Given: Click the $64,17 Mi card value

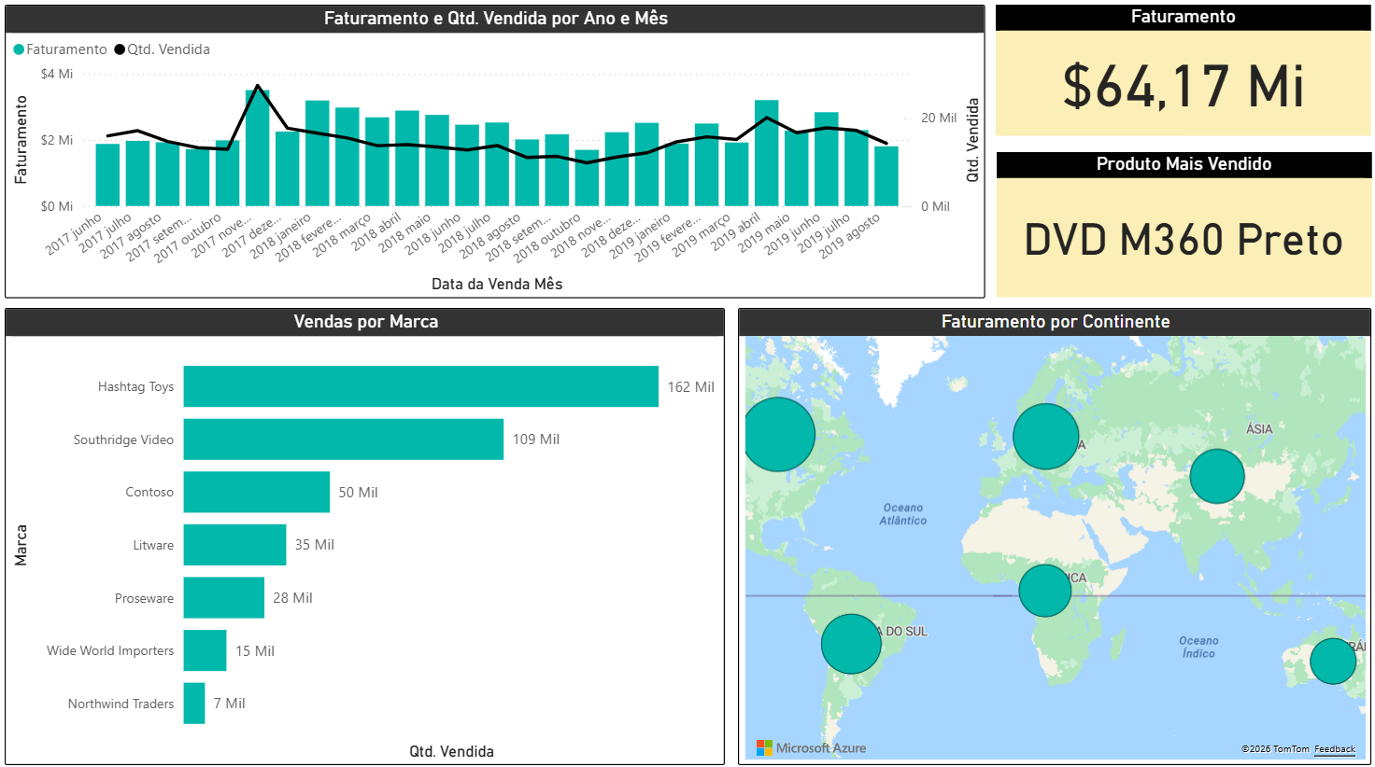Looking at the screenshot, I should point(1184,86).
